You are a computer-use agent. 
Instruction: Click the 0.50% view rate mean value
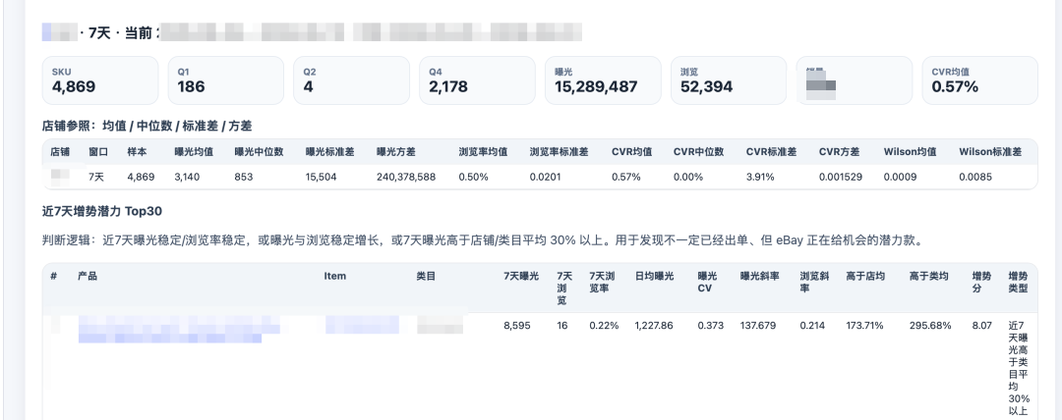[472, 178]
